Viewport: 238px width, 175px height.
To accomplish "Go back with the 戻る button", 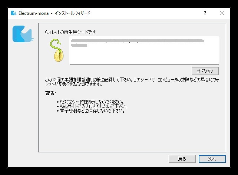I will (182, 159).
